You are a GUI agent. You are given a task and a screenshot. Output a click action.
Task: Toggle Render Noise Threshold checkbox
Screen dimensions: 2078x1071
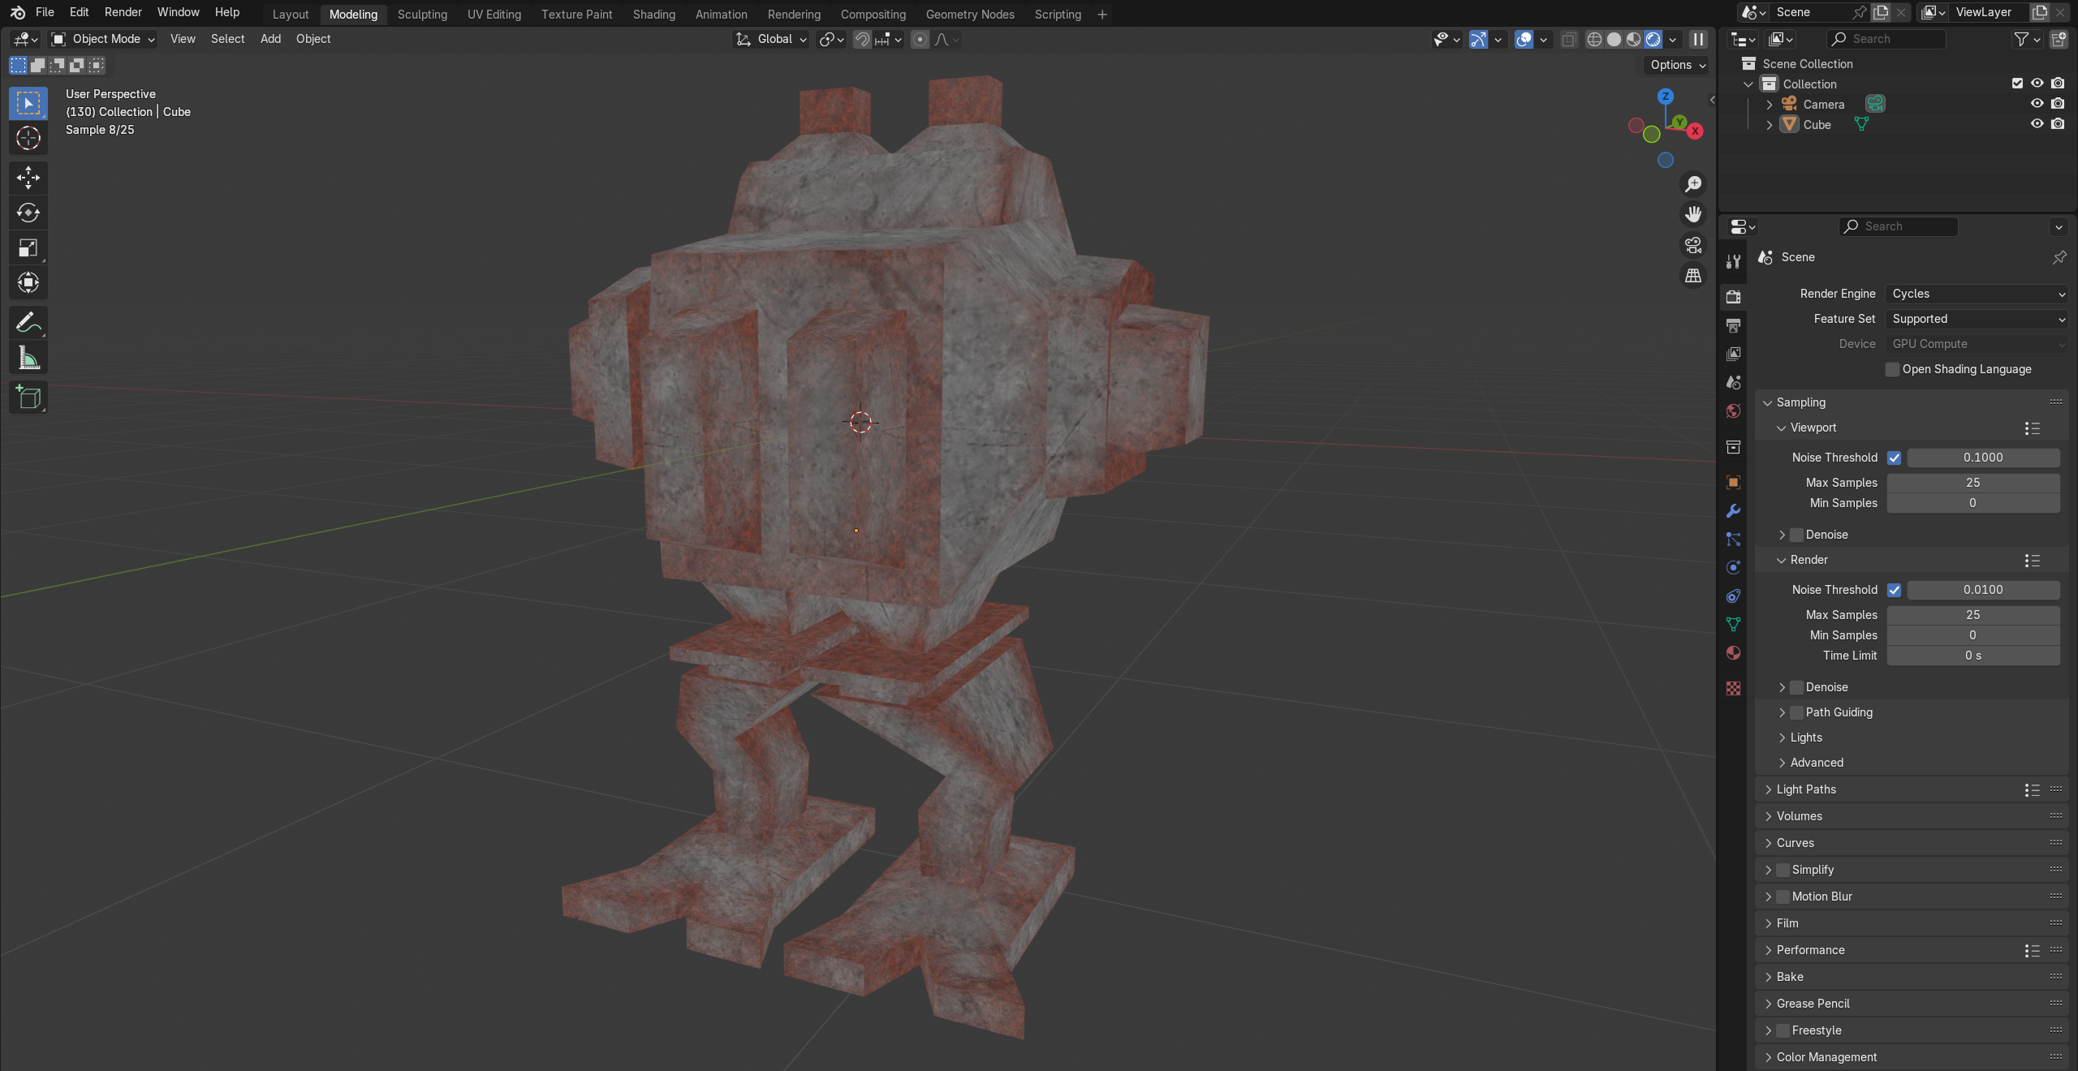(x=1894, y=590)
